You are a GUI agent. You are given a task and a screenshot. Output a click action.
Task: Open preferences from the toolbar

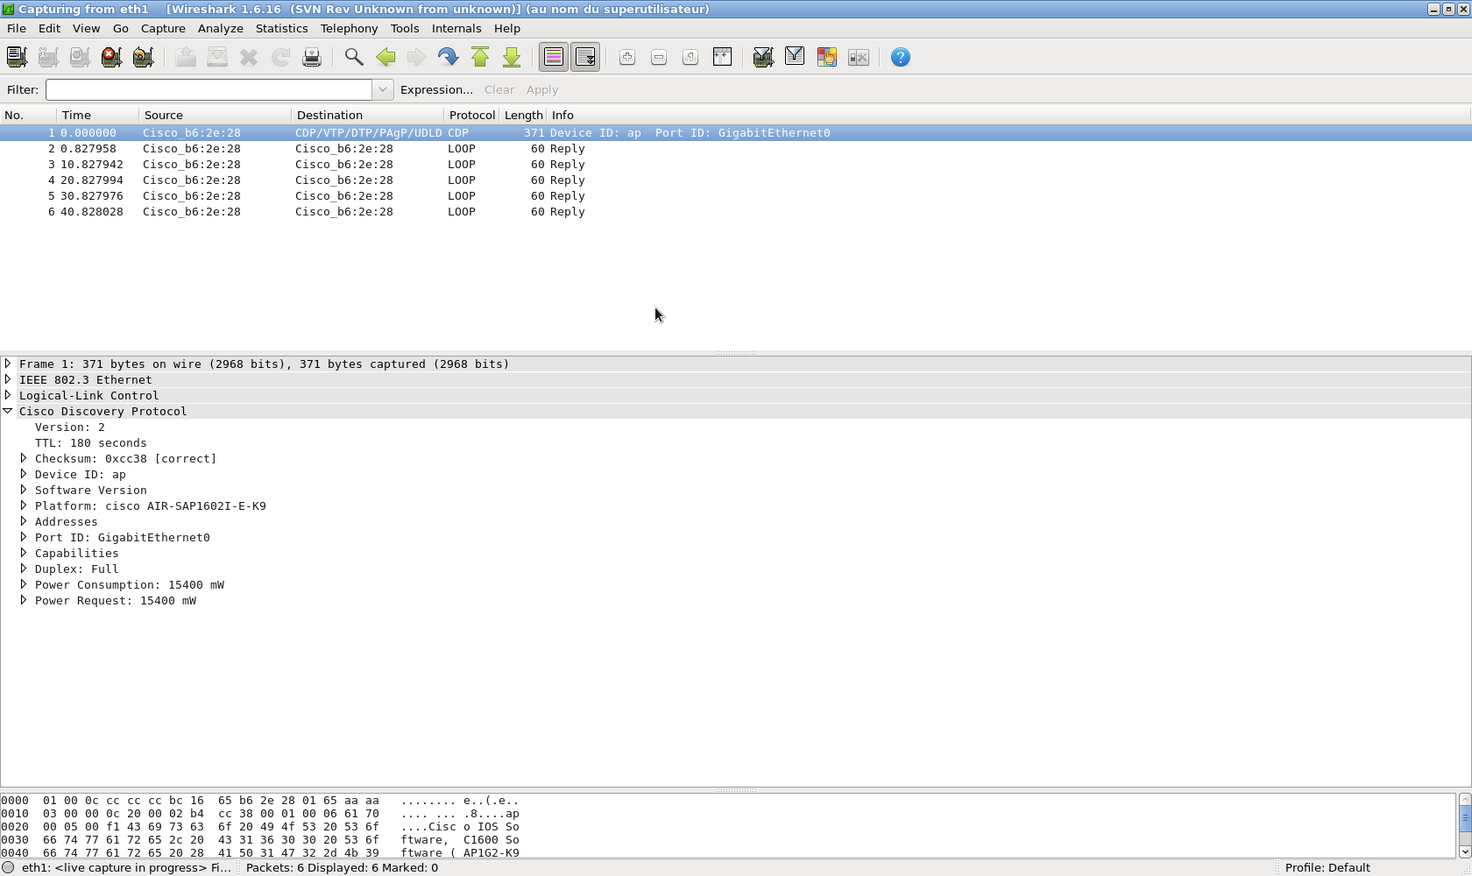point(859,57)
